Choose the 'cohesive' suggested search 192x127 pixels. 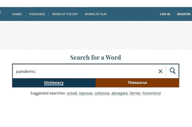[102, 93]
